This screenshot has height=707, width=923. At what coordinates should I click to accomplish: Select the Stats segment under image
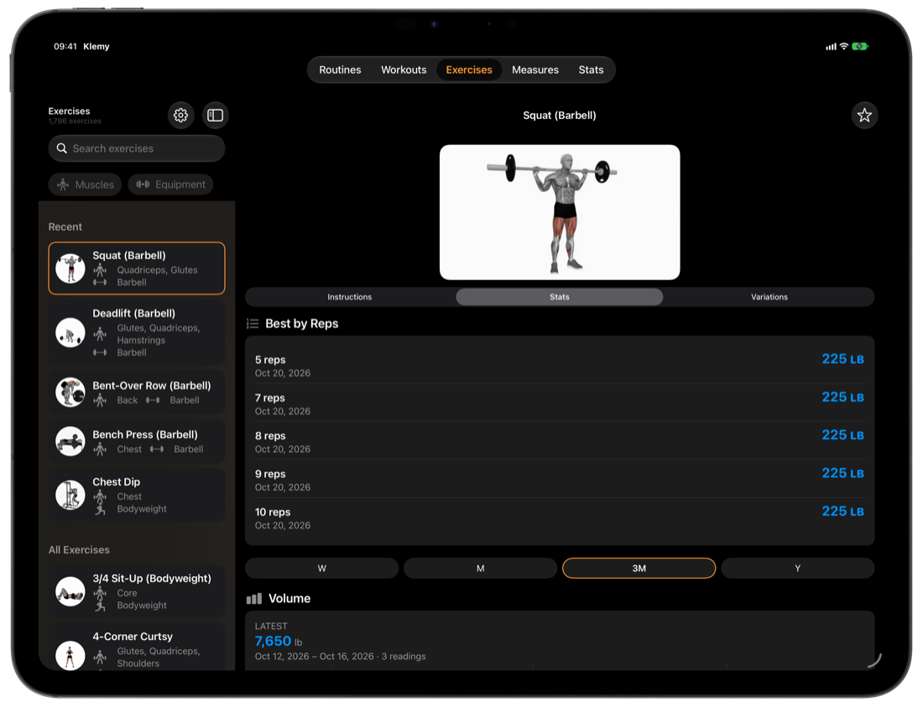[559, 297]
